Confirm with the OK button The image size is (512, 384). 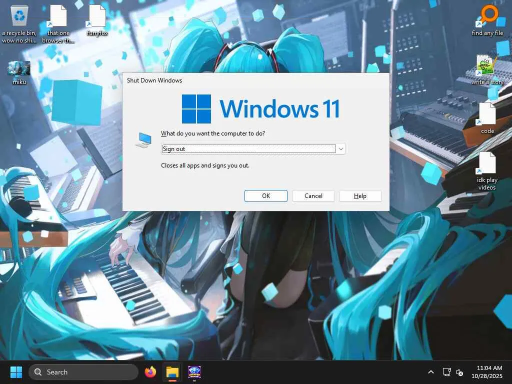click(x=266, y=196)
